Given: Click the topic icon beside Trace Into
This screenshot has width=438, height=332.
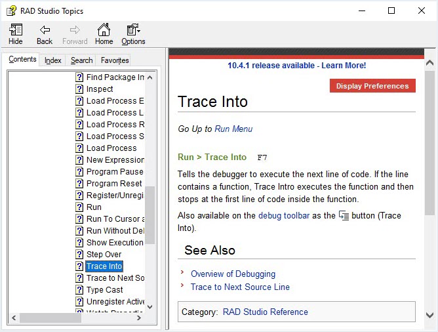Looking at the screenshot, I should [x=79, y=266].
